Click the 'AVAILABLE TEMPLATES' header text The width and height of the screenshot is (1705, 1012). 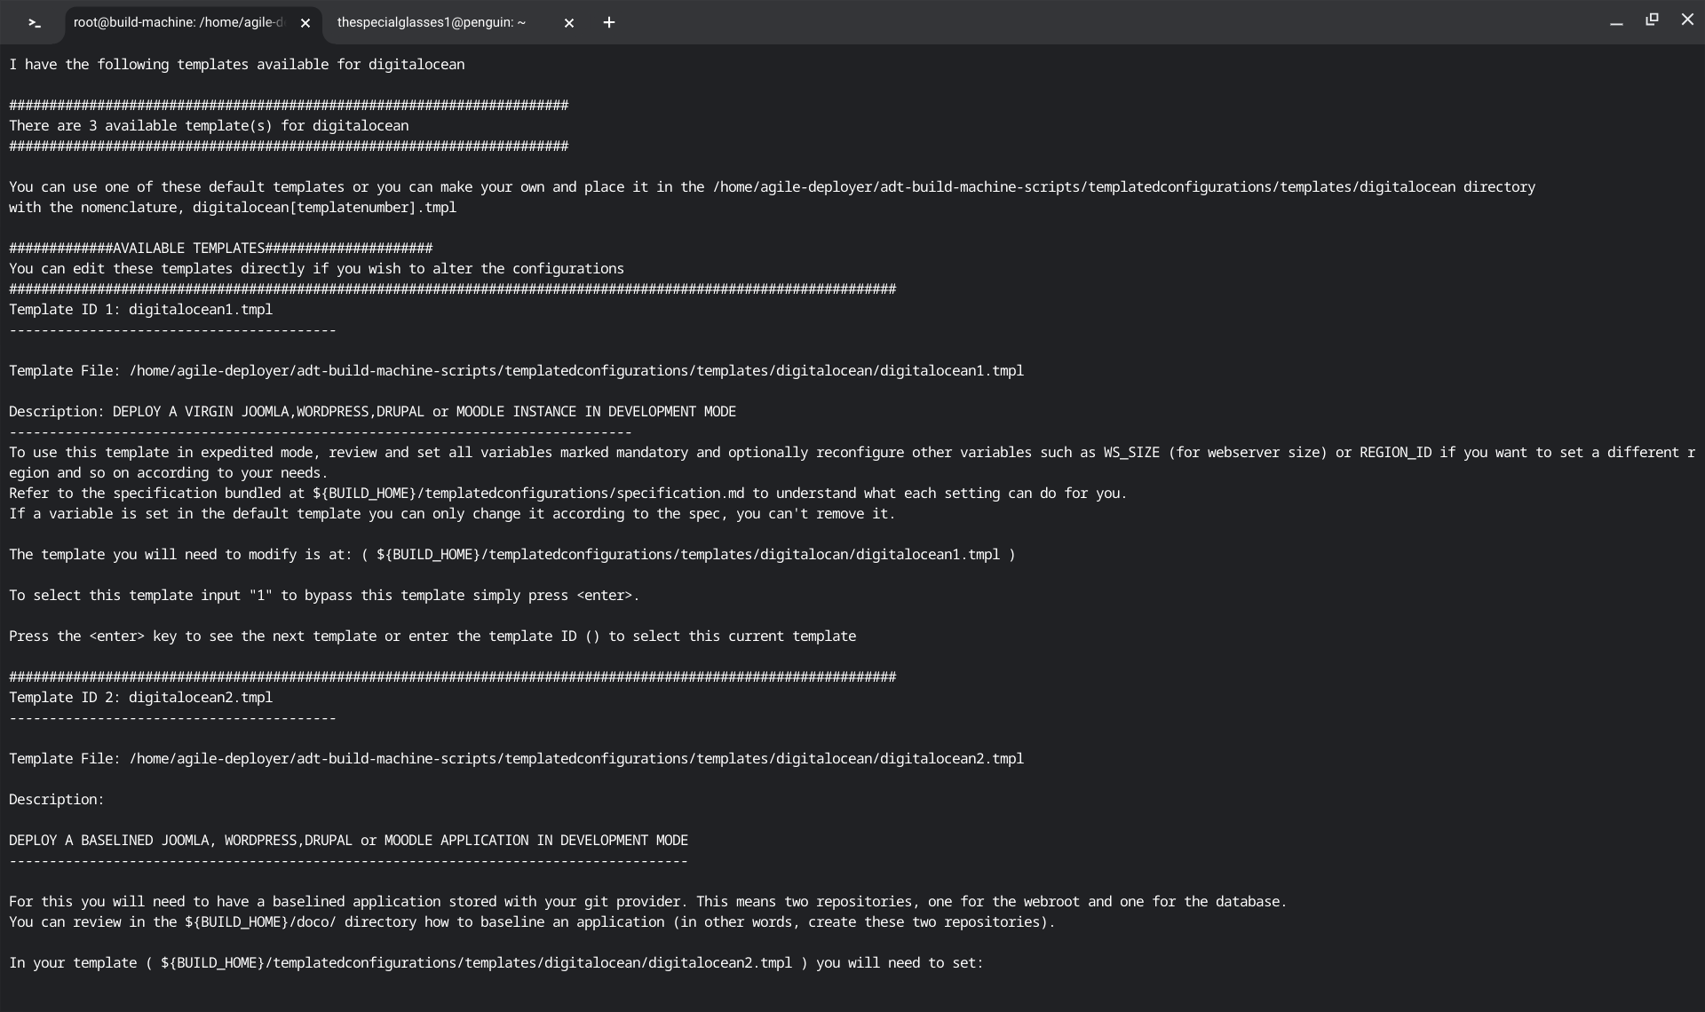(188, 249)
